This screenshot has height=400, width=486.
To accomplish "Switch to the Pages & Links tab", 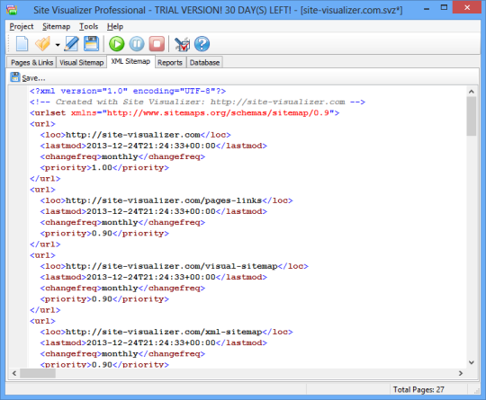I will tap(31, 63).
